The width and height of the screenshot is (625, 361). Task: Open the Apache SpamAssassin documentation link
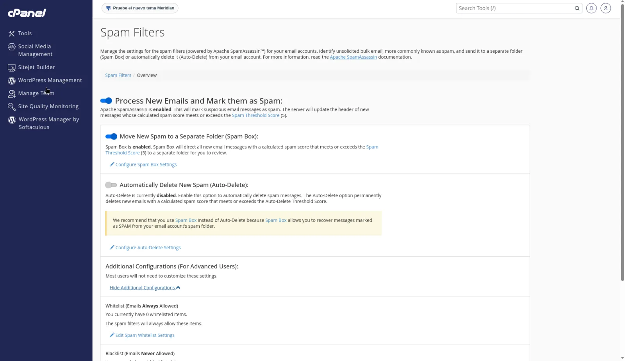point(353,57)
